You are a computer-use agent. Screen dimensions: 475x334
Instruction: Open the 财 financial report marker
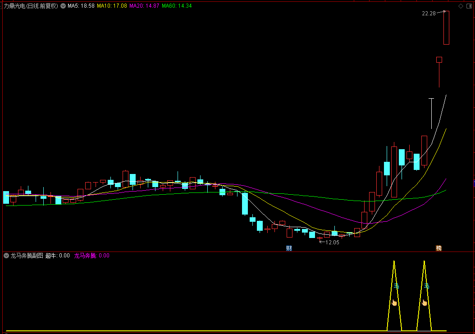(289, 248)
